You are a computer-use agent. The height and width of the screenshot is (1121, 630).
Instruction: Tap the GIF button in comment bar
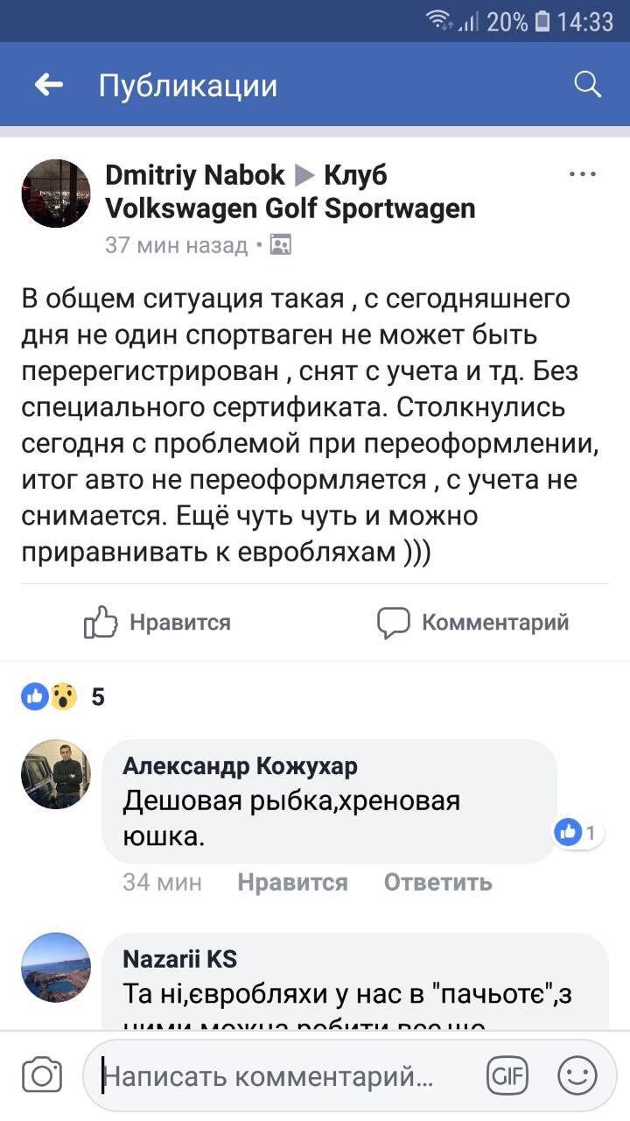(507, 1075)
